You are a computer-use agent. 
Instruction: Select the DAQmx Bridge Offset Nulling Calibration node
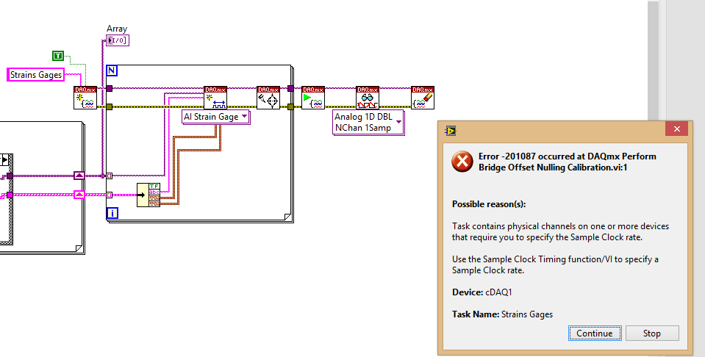click(268, 98)
